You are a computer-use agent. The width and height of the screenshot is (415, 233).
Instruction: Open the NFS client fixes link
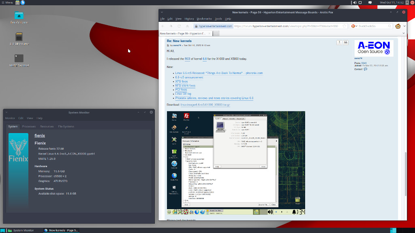185,86
